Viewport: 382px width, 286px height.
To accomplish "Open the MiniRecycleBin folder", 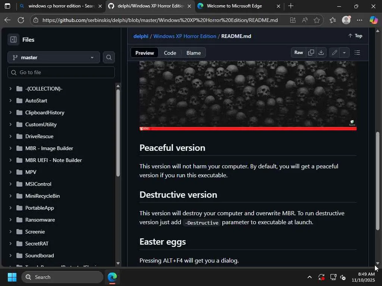I will coord(43,196).
